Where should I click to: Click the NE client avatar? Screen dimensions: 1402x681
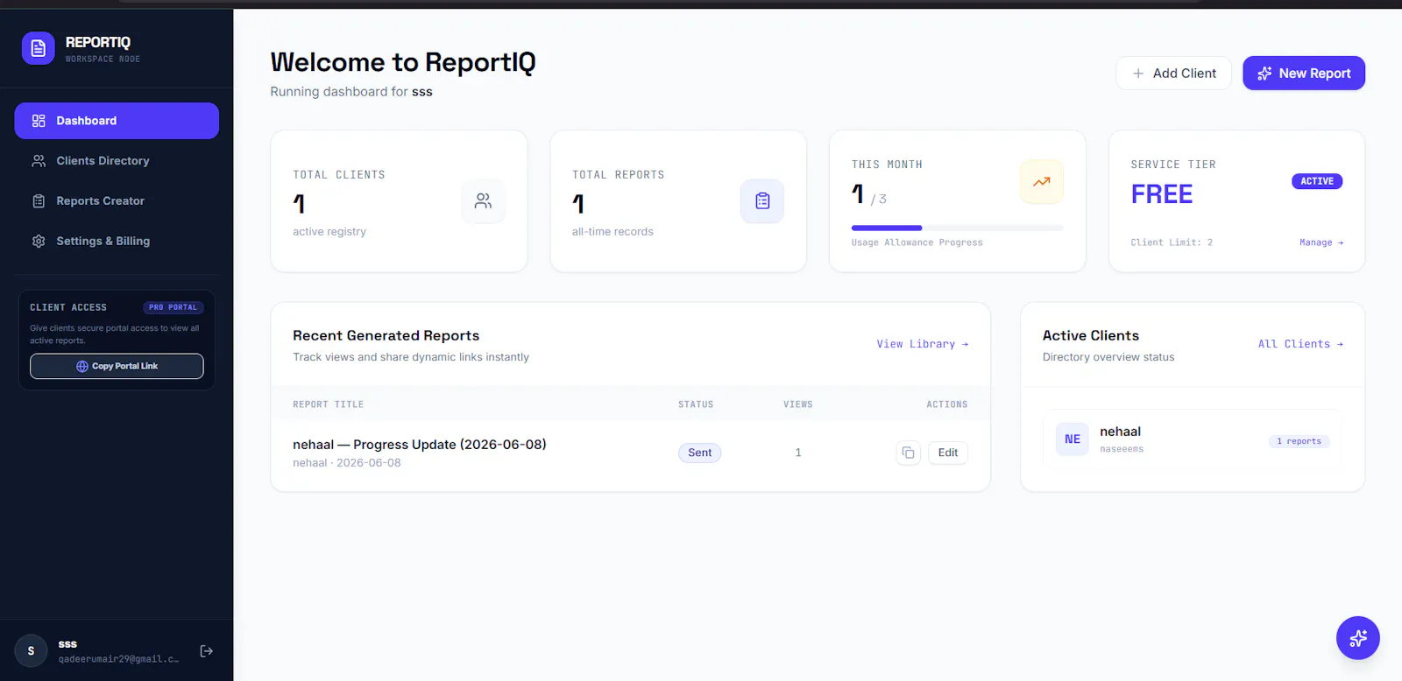(x=1073, y=439)
